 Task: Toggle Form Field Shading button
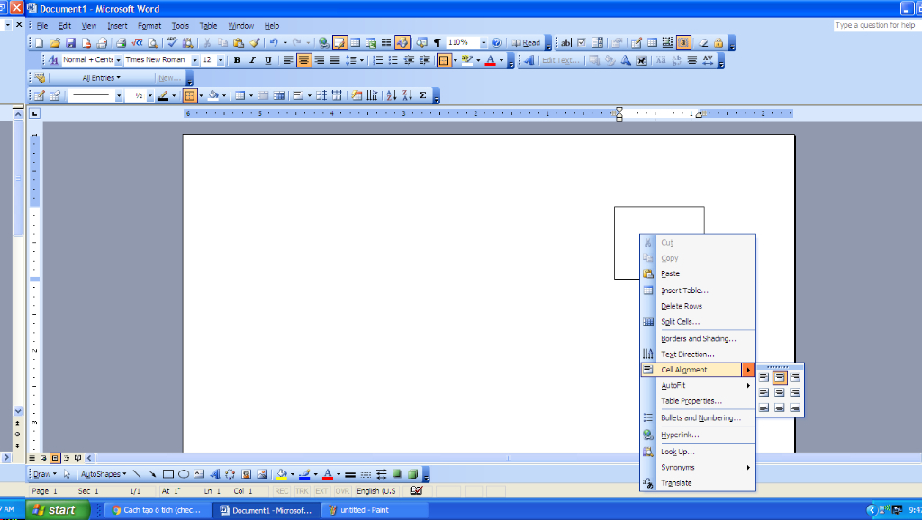pos(683,43)
